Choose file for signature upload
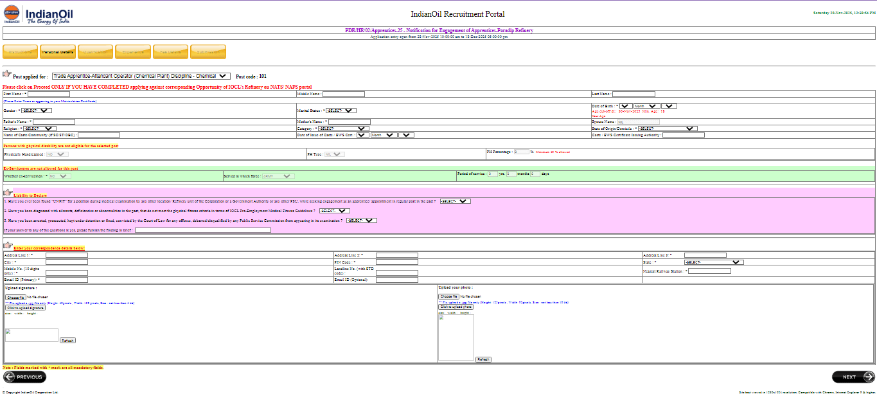This screenshot has width=877, height=412. pyautogui.click(x=15, y=298)
